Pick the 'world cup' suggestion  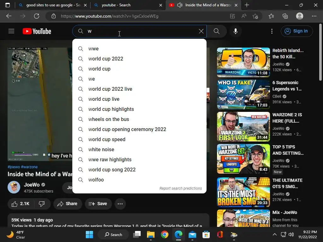139,69
